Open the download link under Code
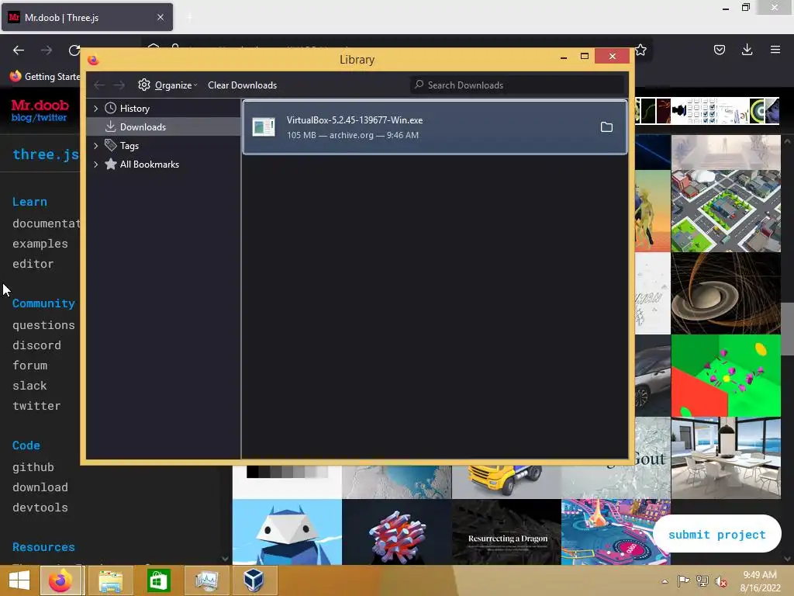 pyautogui.click(x=40, y=487)
